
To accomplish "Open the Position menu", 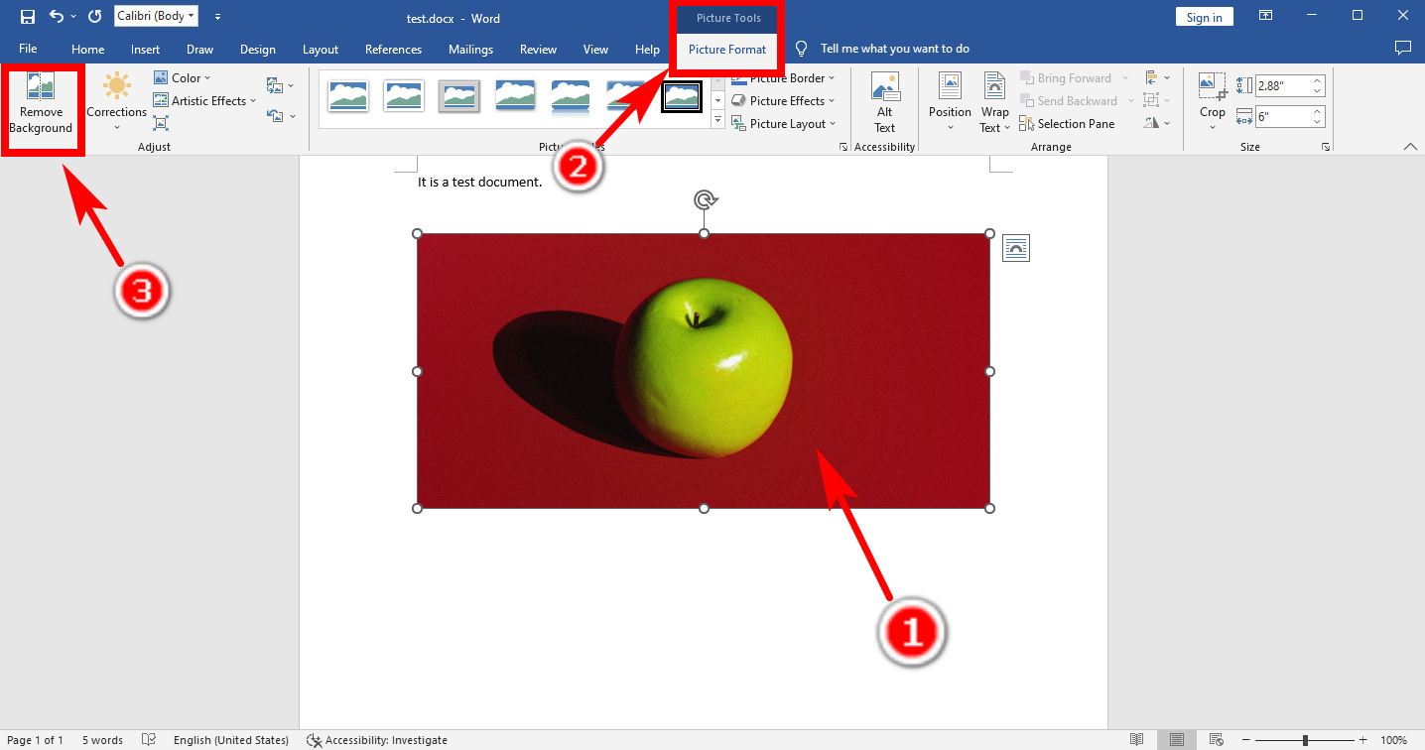I will (950, 103).
